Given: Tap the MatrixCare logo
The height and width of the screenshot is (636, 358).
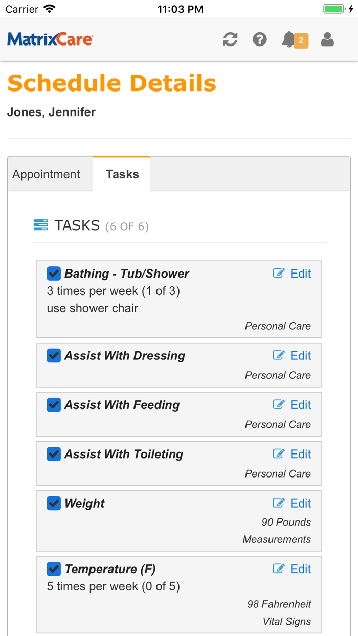Looking at the screenshot, I should click(x=50, y=39).
